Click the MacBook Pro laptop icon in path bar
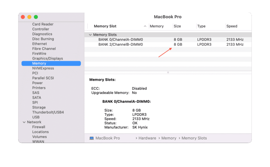The height and width of the screenshot is (167, 270). pyautogui.click(x=91, y=138)
